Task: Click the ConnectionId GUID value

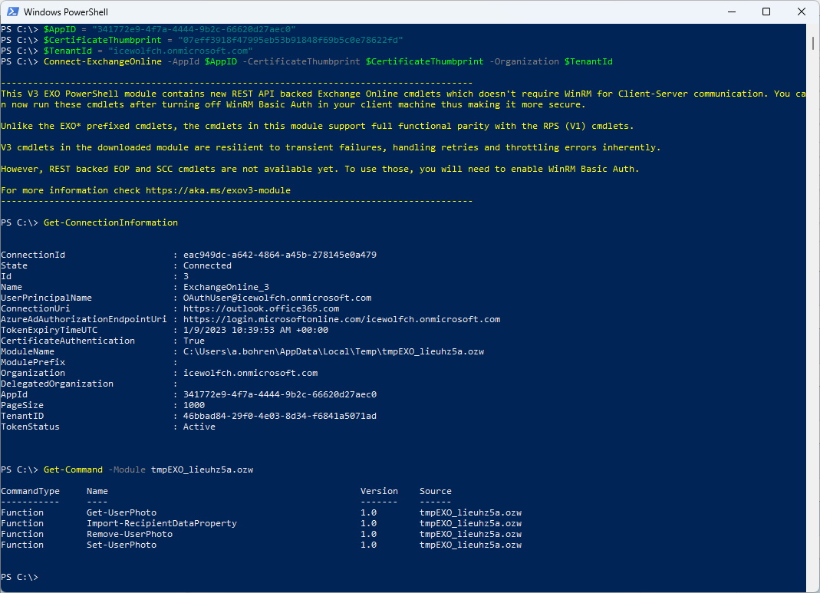Action: pyautogui.click(x=280, y=255)
